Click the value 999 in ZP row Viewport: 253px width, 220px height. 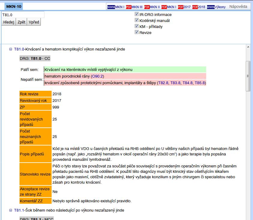56,107
